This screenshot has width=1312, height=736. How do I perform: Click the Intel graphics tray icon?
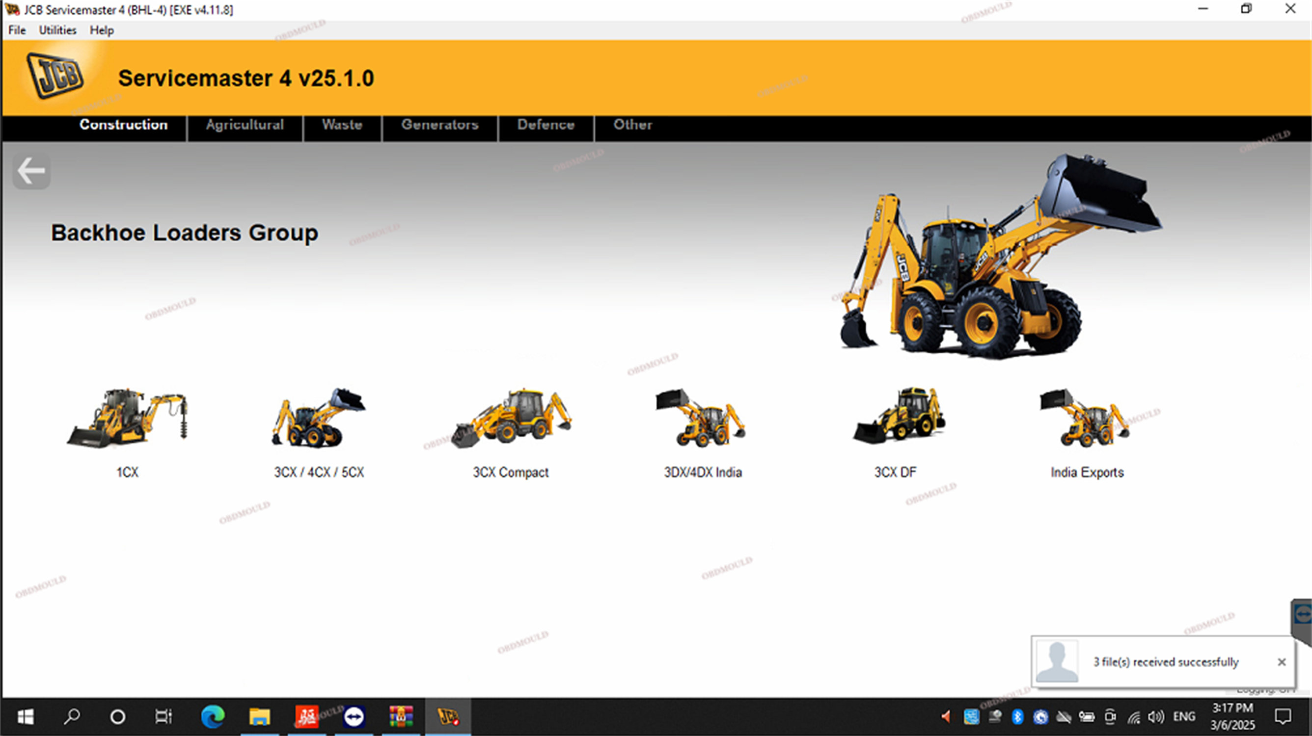tap(971, 717)
